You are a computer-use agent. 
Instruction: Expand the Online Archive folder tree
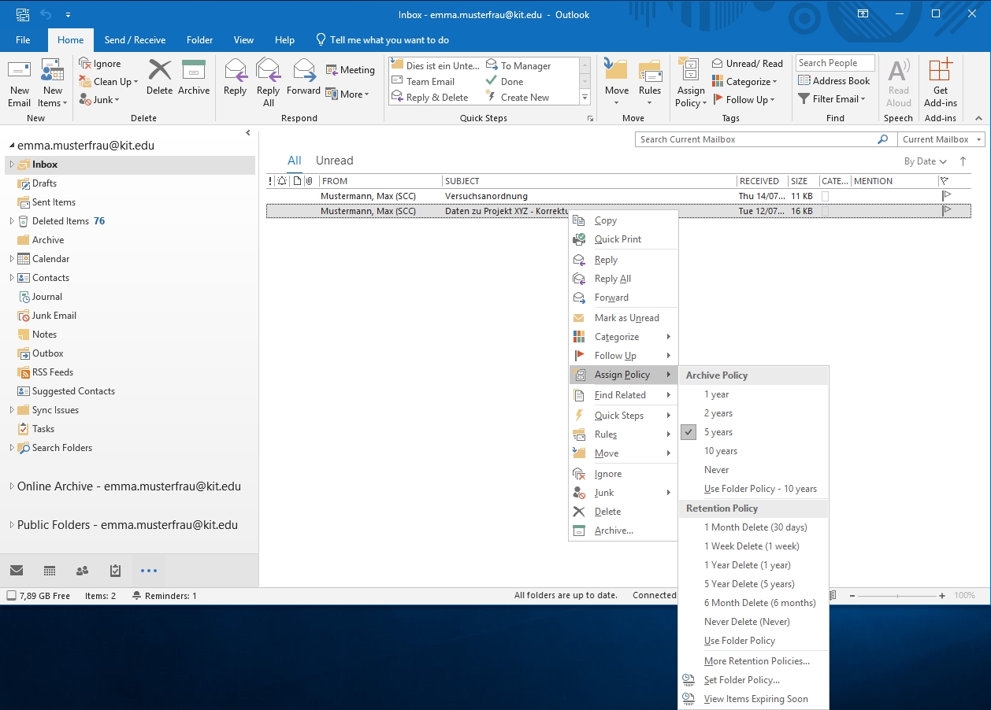tap(12, 486)
